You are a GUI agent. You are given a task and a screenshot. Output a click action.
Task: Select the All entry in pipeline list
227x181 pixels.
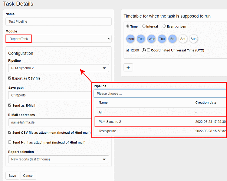(100, 112)
